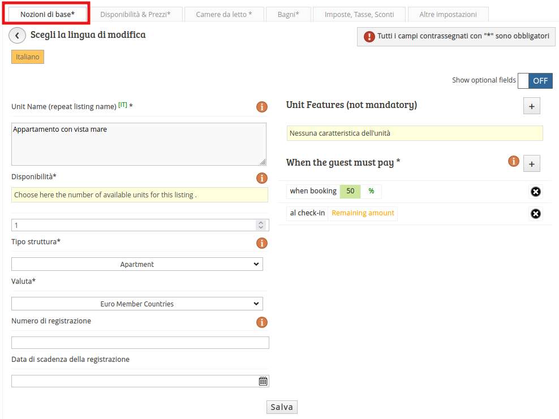This screenshot has height=419, width=559.
Task: Open calendar picker for registration expiry date
Action: [263, 381]
